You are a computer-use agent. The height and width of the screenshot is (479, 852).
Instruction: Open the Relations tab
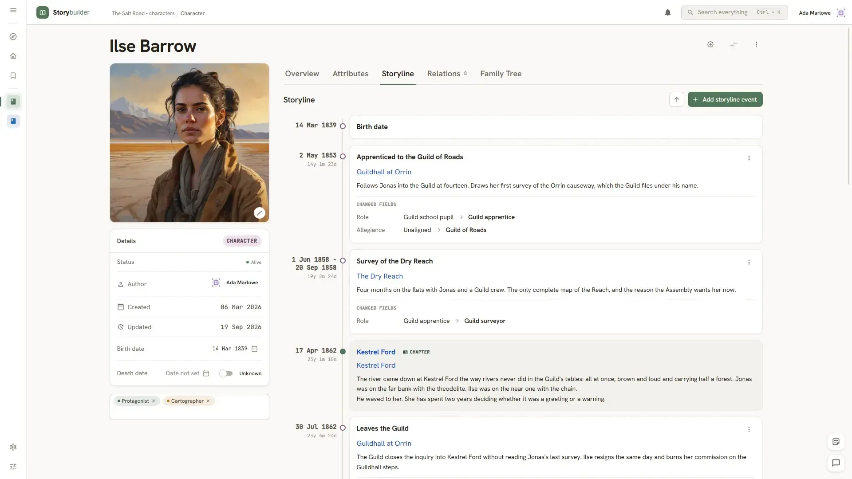[x=447, y=74]
